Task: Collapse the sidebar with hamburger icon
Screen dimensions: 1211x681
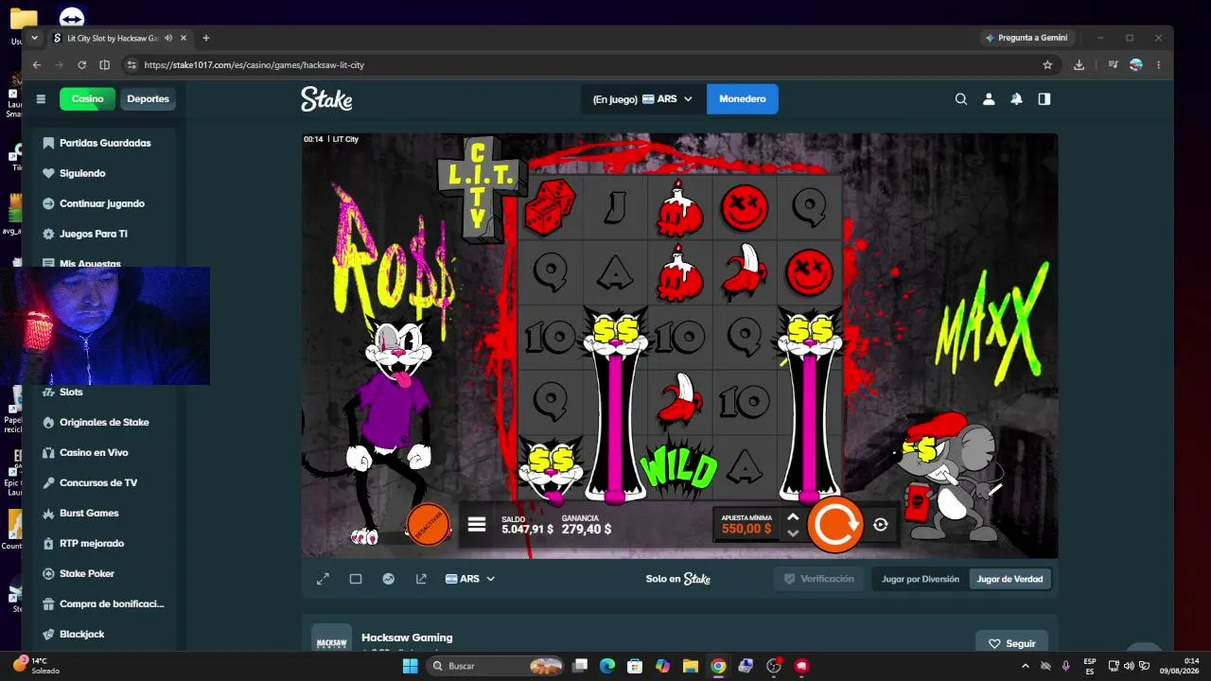Action: (x=41, y=98)
